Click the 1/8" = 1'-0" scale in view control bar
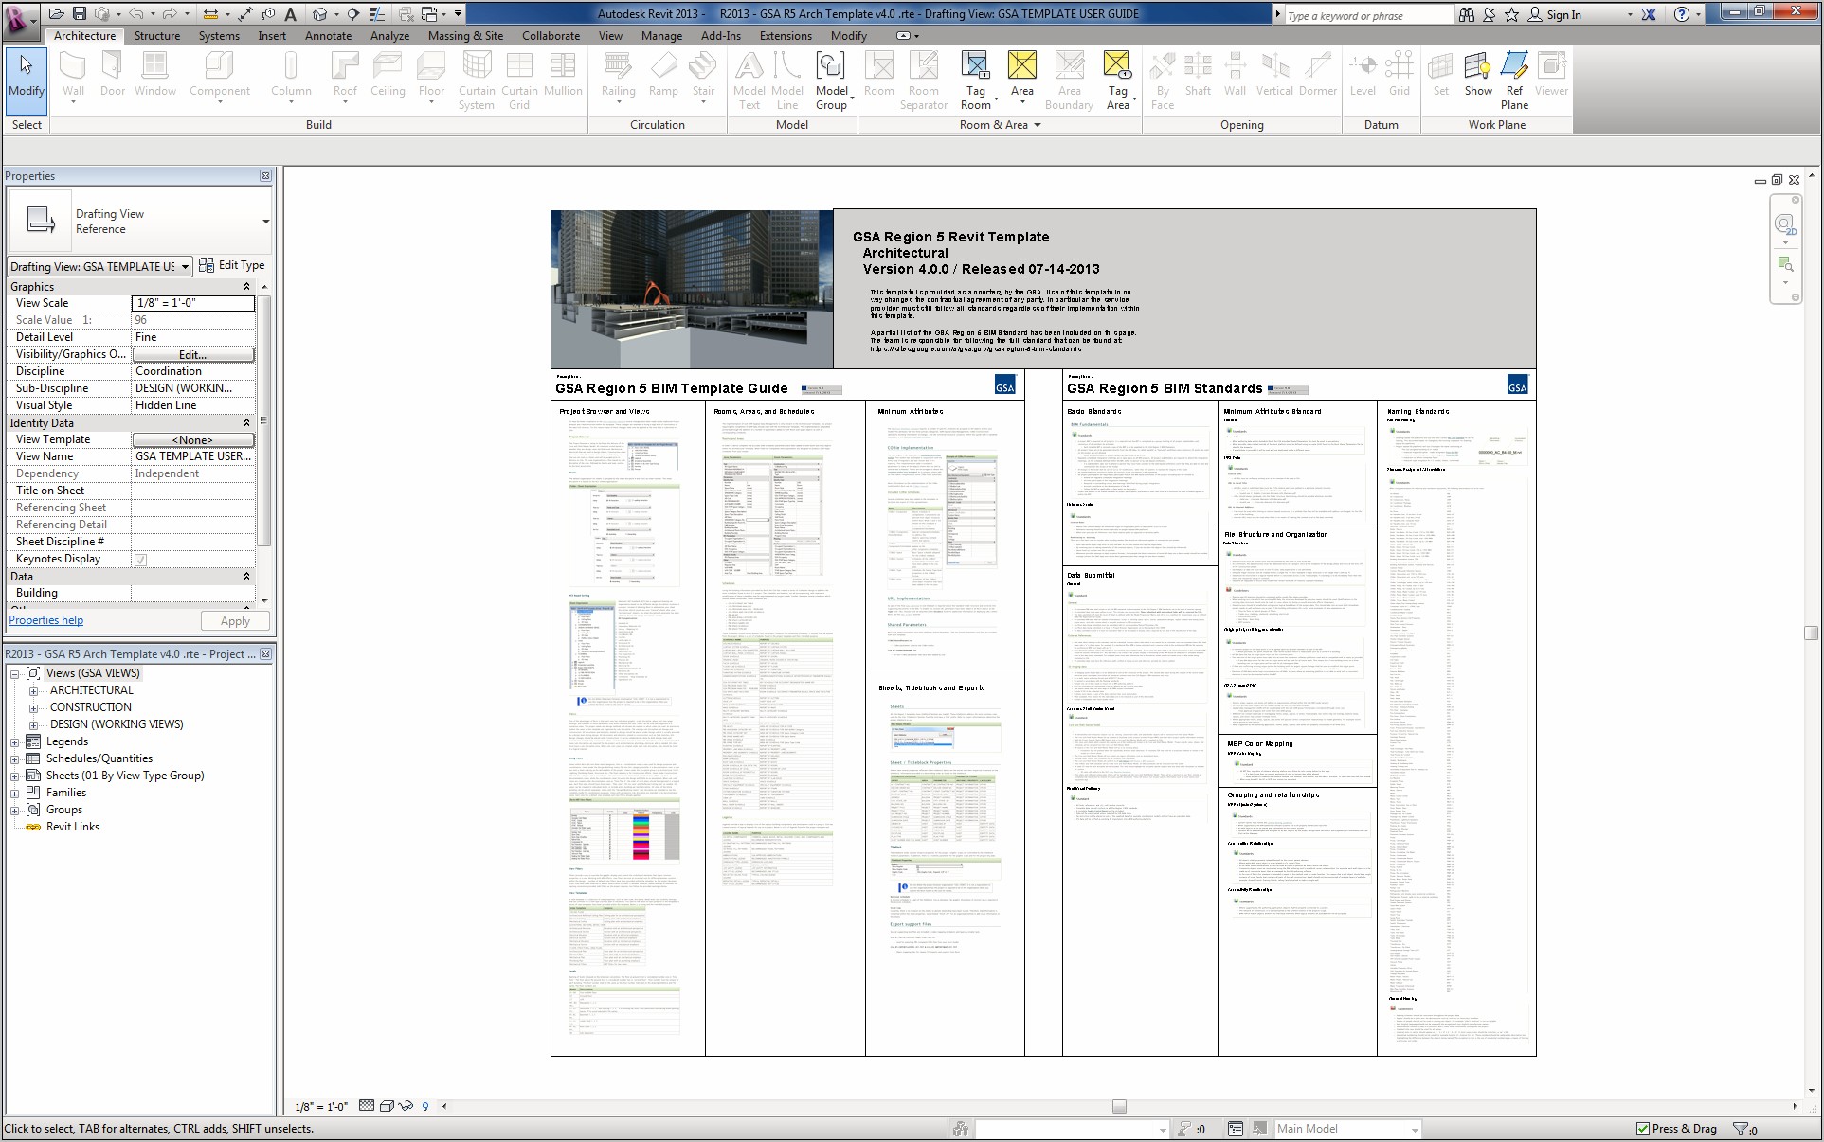The image size is (1824, 1142). 321,1106
